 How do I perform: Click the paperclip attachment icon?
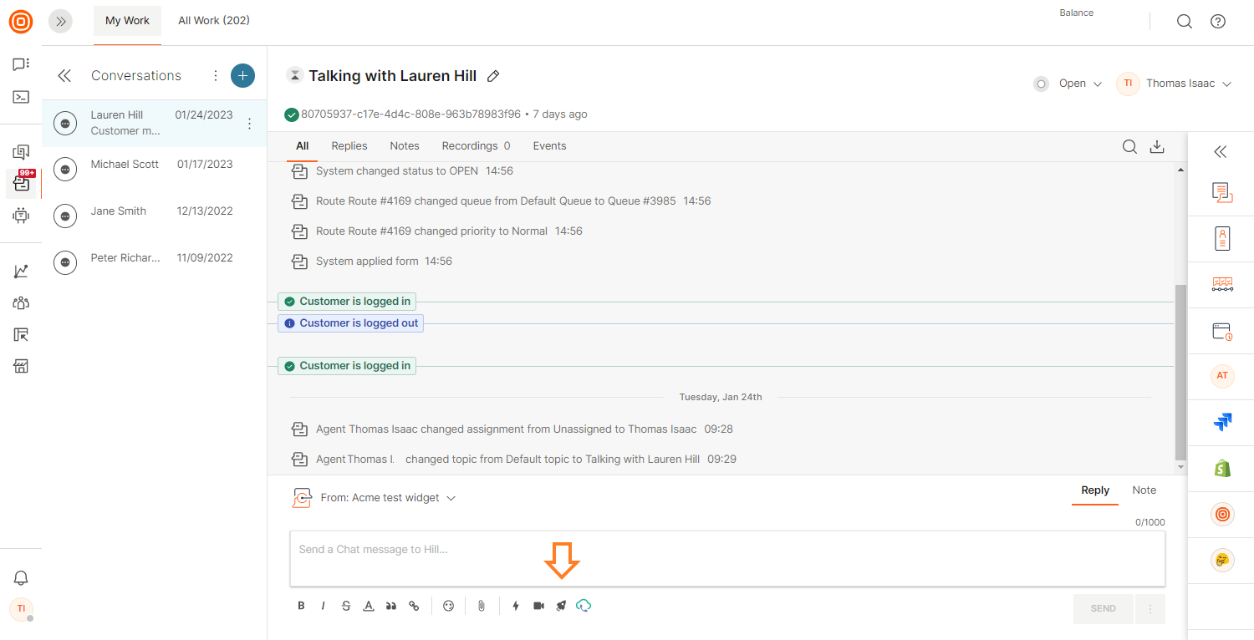pyautogui.click(x=482, y=606)
